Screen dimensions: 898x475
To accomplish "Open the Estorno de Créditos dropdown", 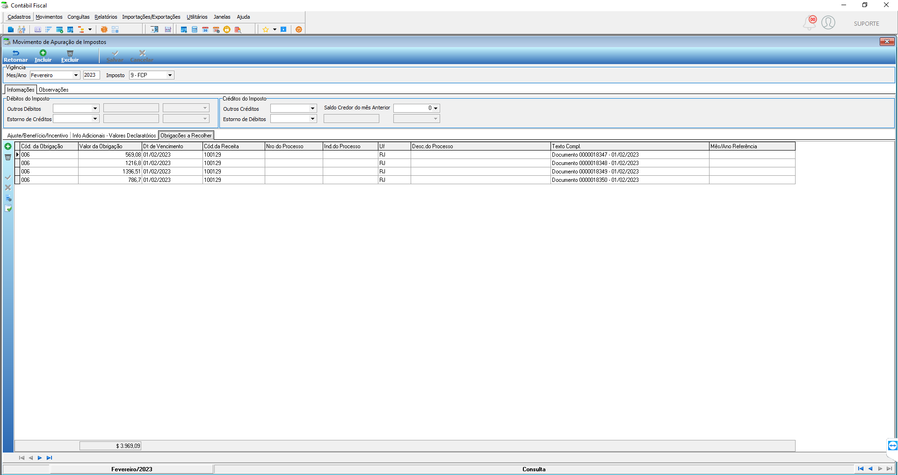I will coord(95,119).
